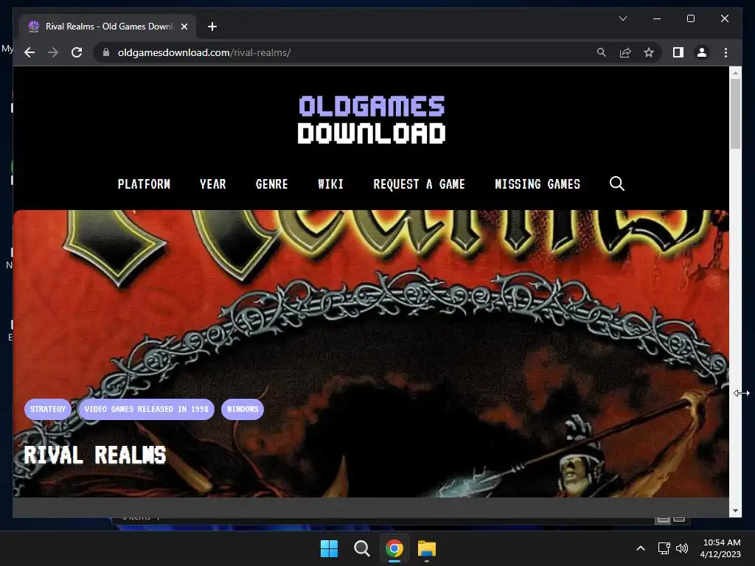
Task: Open the Chrome profile menu
Action: tap(702, 52)
